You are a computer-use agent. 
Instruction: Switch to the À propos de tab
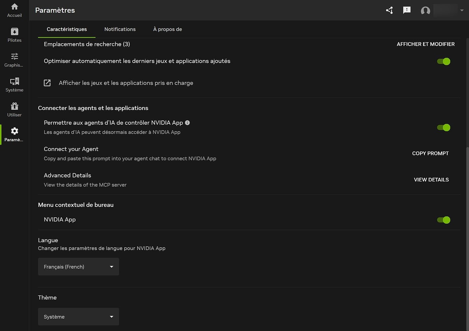tap(167, 29)
